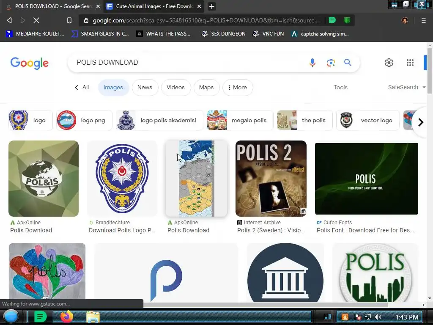Filter by the 'megalo polis' chip
Image resolution: width=433 pixels, height=325 pixels.
(240, 120)
